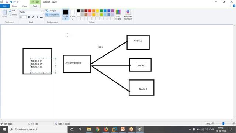Open VirtualBox from the taskbar
This screenshot has height=133, width=236.
point(114,129)
